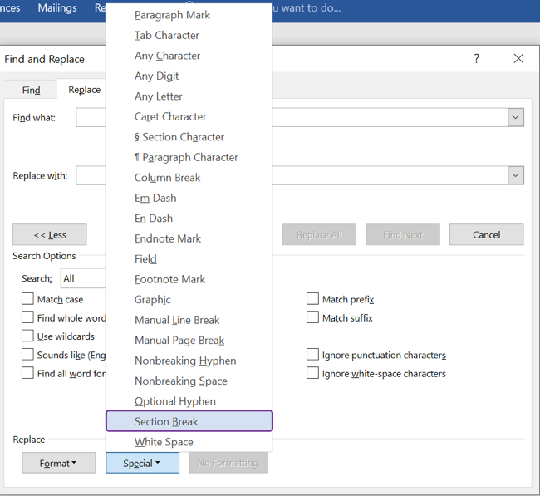Toggle Ignore white-space characters checkbox
Viewport: 540px width, 496px height.
312,373
